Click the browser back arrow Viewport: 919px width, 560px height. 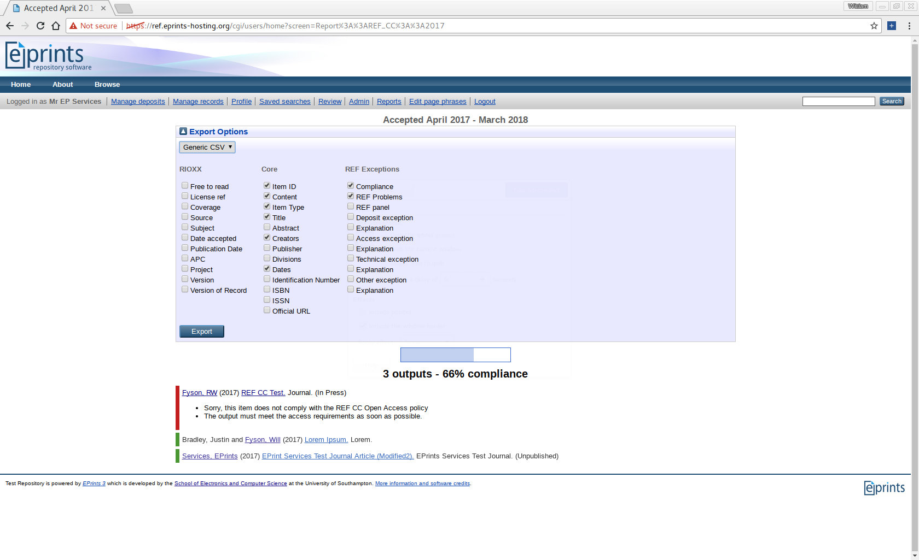[x=10, y=26]
